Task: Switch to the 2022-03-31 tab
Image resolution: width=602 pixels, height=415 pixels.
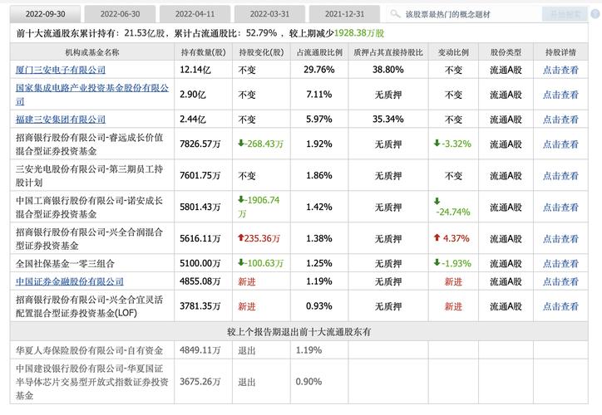Action: 269,14
